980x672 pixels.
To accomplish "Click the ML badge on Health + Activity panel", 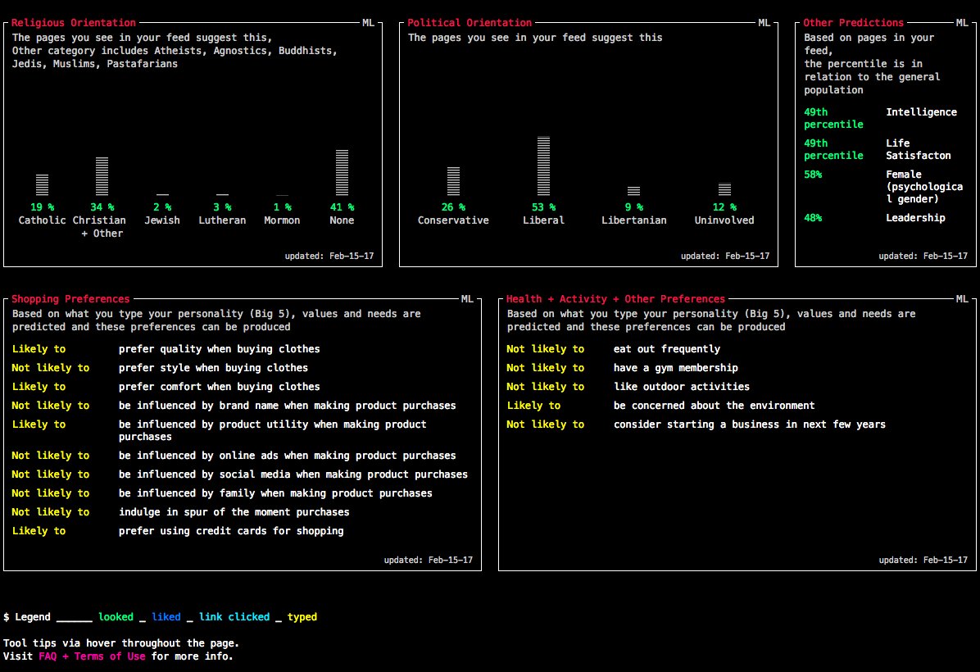I will pyautogui.click(x=962, y=299).
